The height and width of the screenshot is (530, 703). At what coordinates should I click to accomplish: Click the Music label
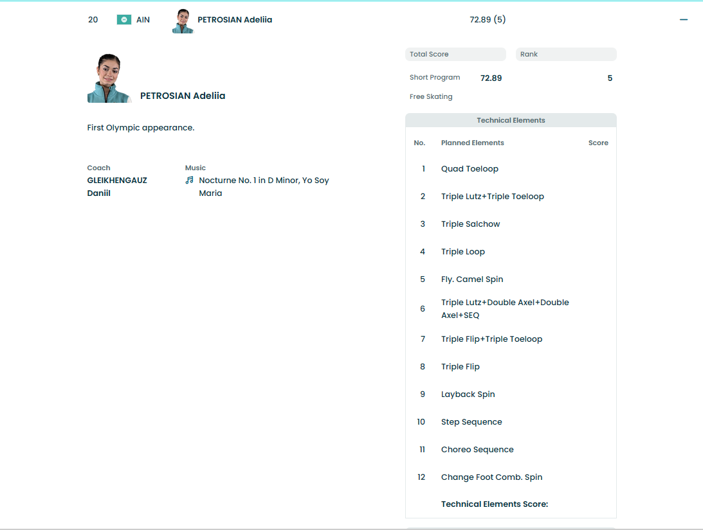pyautogui.click(x=196, y=168)
